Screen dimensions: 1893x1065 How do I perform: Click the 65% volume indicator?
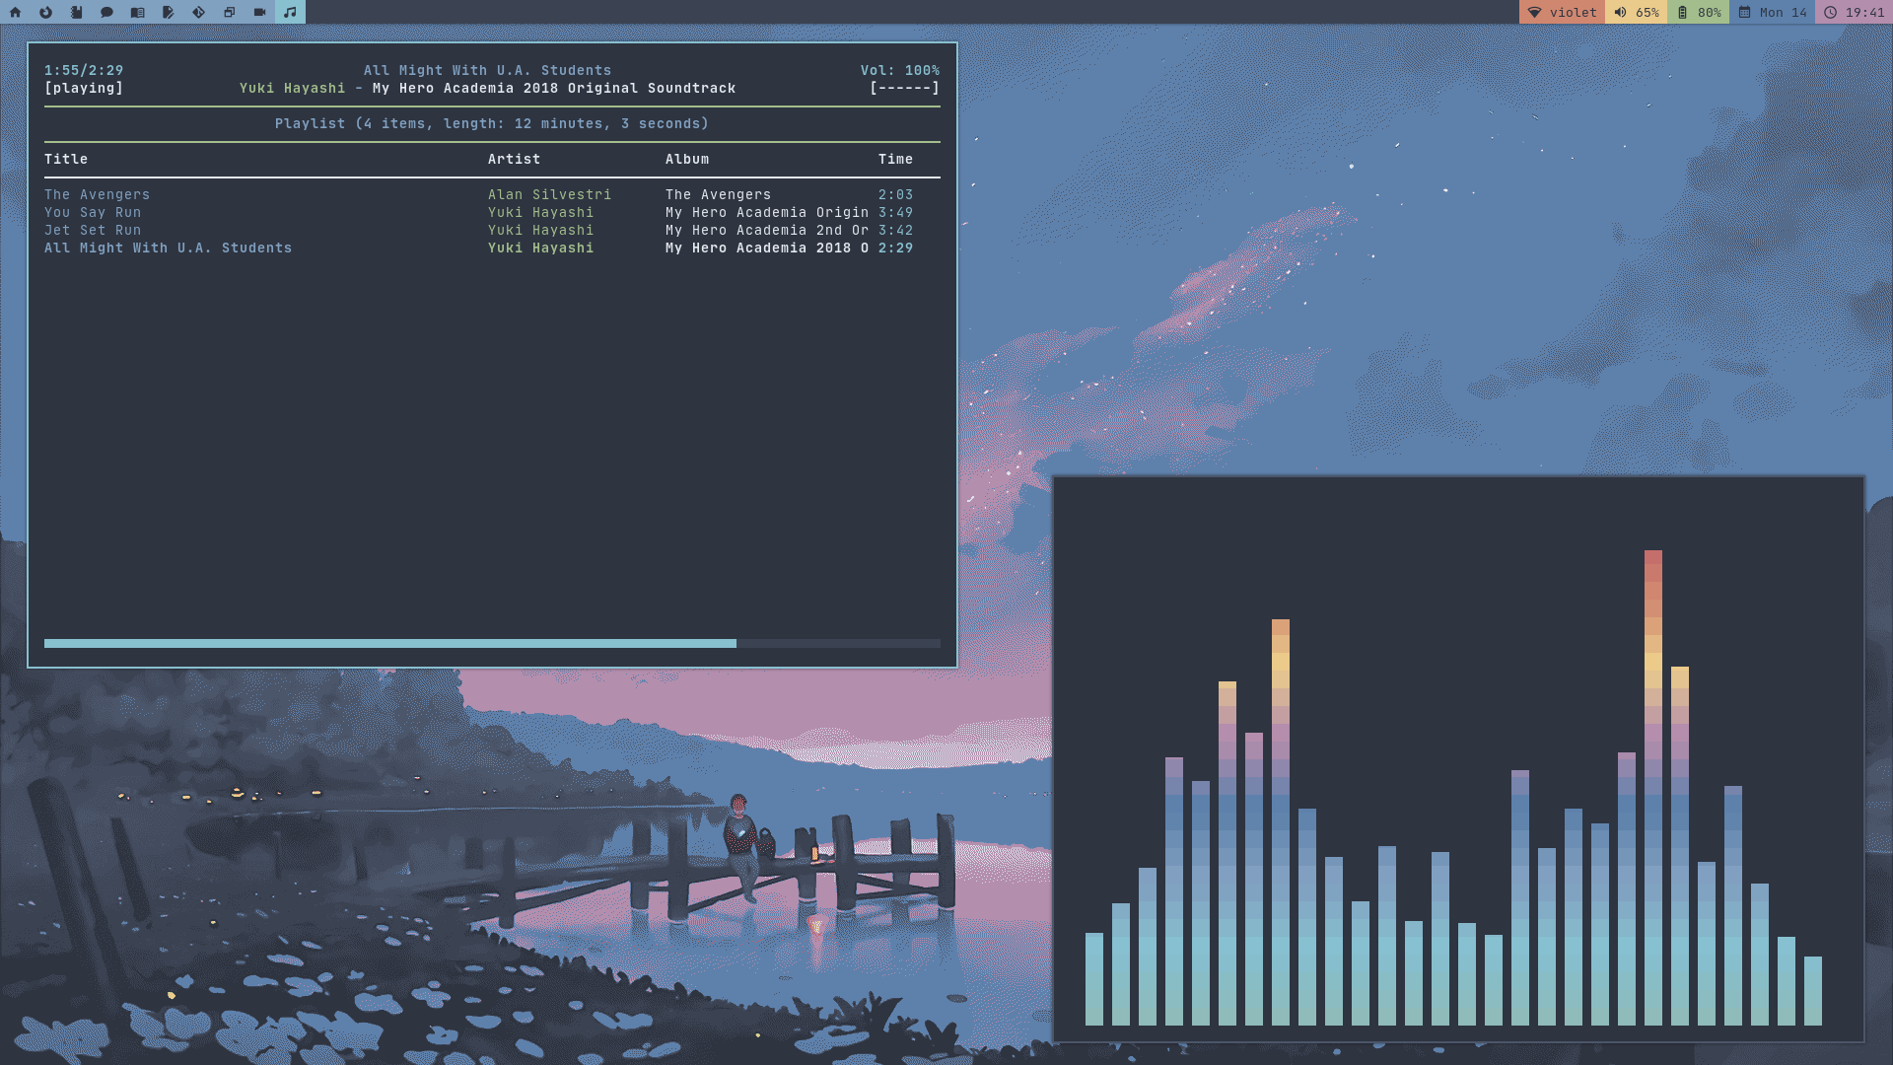coord(1637,12)
